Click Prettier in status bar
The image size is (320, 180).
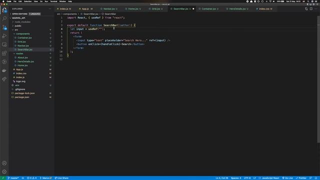[x=301, y=178]
